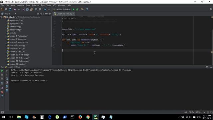
Task: Change file encoding UTF-8 in status bar
Action: click(x=198, y=112)
